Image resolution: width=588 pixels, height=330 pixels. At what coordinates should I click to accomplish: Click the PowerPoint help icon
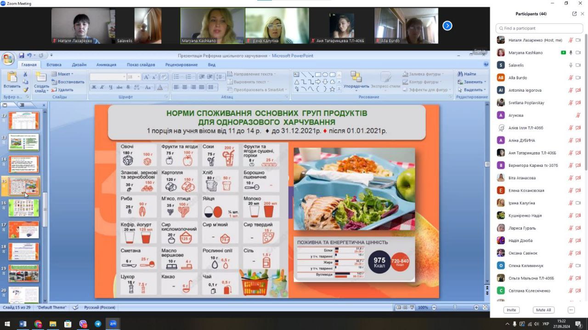(486, 65)
